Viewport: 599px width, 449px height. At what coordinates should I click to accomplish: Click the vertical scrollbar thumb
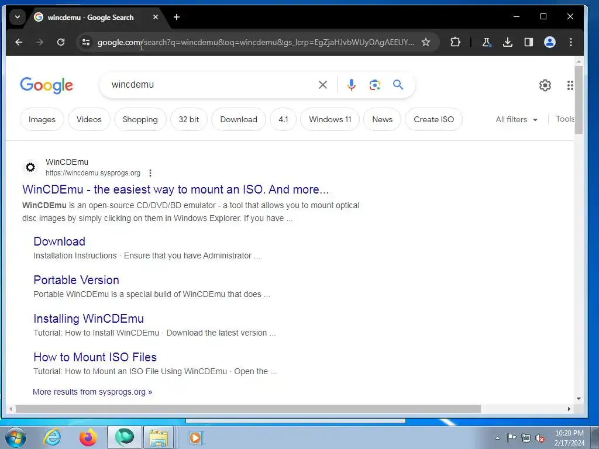(x=579, y=100)
